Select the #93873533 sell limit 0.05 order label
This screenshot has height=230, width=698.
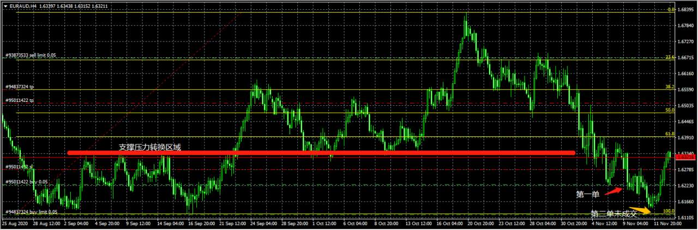tap(31, 56)
